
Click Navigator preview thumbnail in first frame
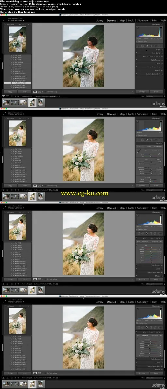17,39
